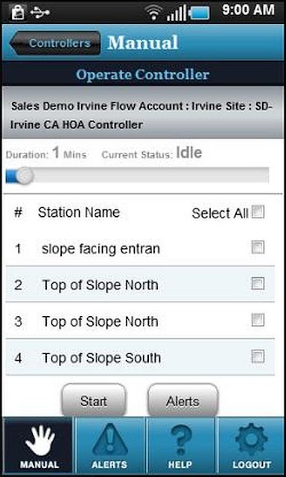Check the Select All checkbox
The width and height of the screenshot is (286, 477).
258,212
